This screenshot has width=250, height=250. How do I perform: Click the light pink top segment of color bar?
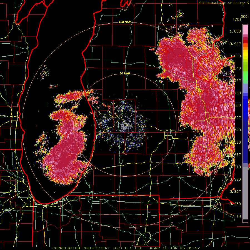pyautogui.click(x=245, y=29)
